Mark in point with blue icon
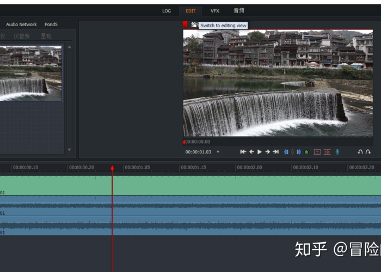Screen dimensions: 381x272 point(286,152)
